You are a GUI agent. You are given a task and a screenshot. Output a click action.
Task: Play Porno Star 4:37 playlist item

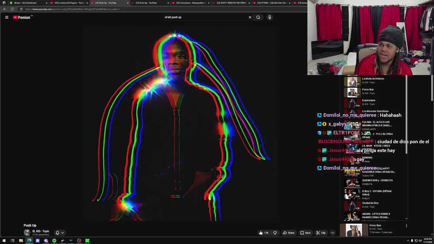coord(375,92)
